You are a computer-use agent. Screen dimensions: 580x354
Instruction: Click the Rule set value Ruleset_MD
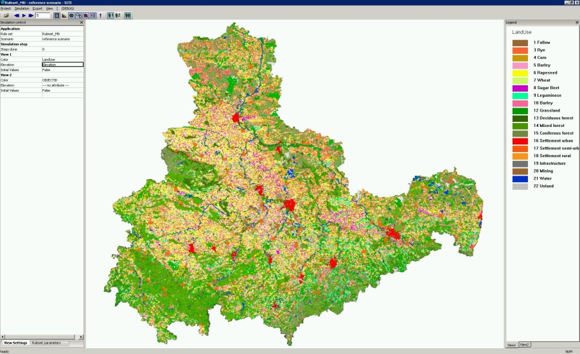point(62,33)
